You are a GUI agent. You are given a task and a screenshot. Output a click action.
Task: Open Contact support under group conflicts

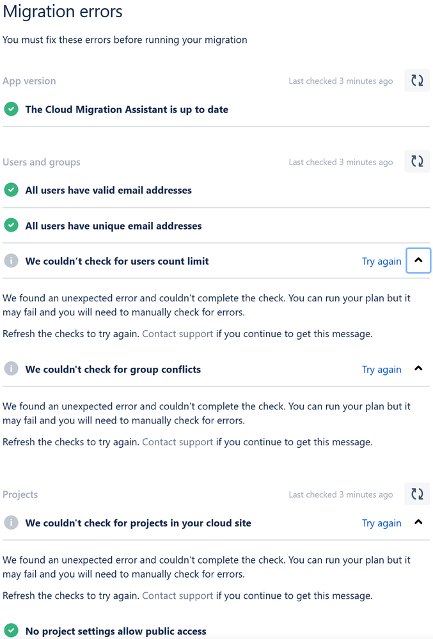pyautogui.click(x=177, y=442)
